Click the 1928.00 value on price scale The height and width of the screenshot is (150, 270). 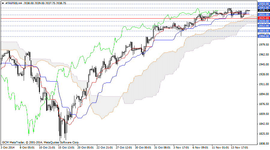(x=264, y=74)
